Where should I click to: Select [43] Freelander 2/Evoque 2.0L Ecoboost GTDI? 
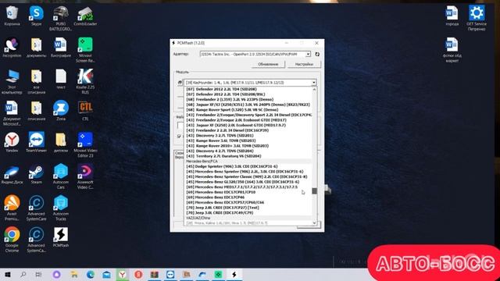(236, 120)
